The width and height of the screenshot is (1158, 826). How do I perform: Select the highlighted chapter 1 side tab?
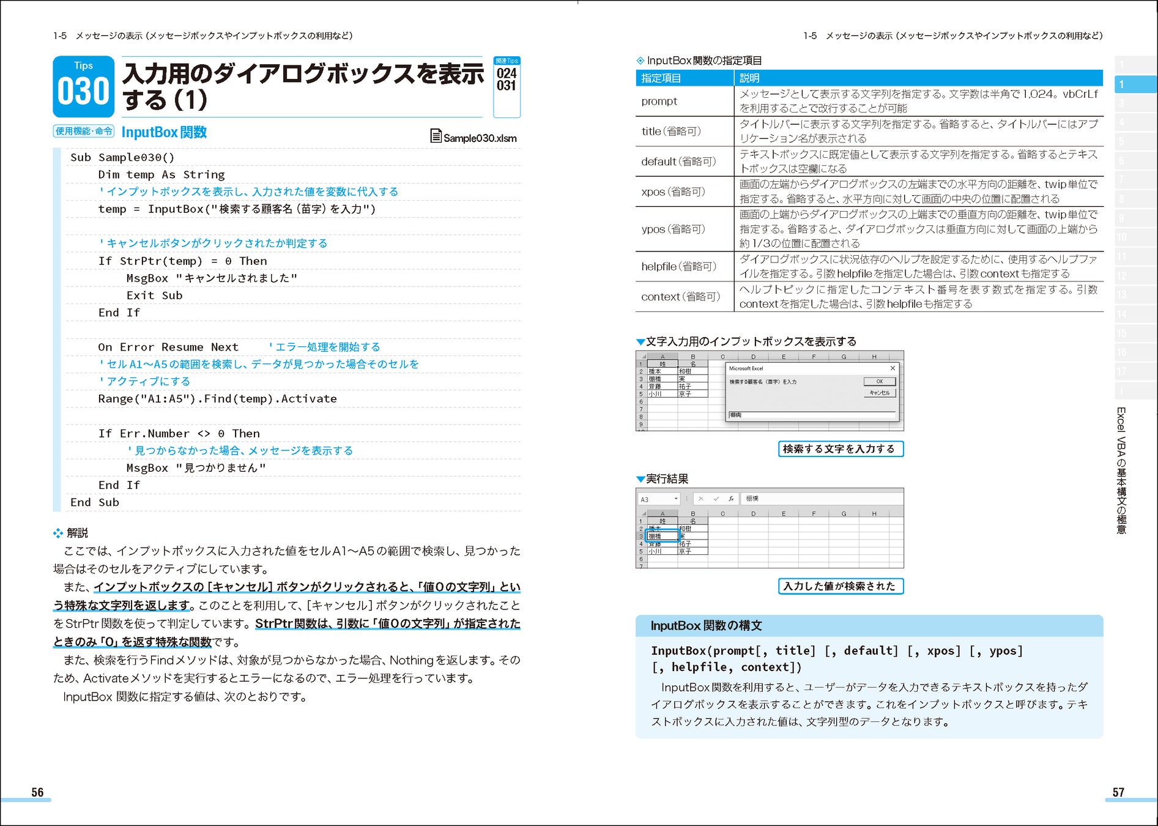[x=1135, y=84]
